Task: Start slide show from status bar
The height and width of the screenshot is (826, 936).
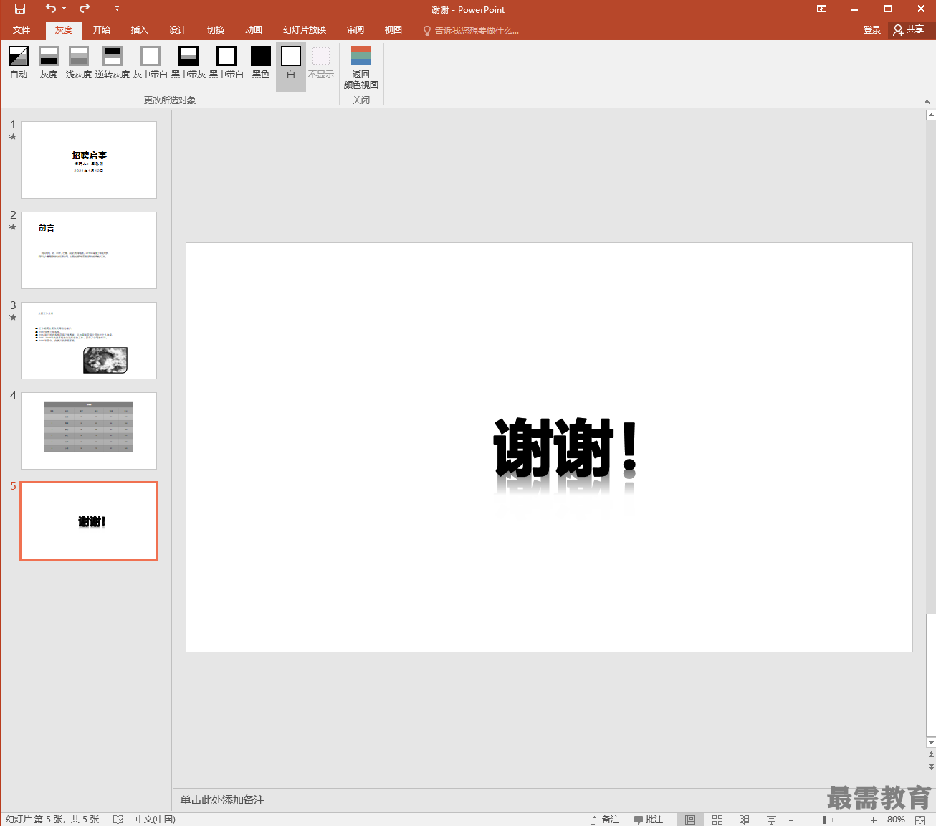Action: point(772,820)
